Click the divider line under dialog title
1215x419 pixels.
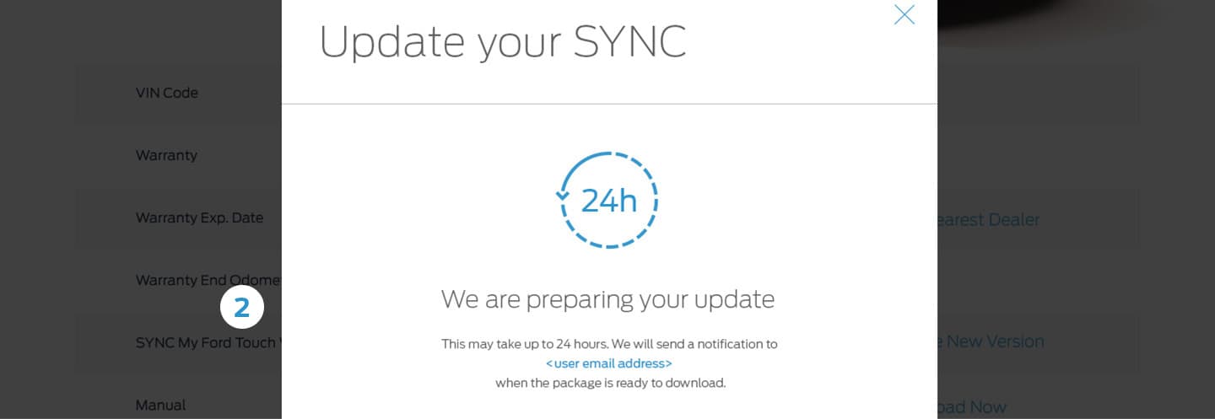point(608,104)
